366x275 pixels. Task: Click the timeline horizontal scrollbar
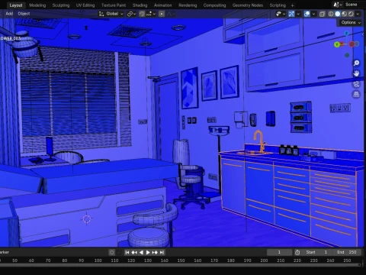[181, 265]
